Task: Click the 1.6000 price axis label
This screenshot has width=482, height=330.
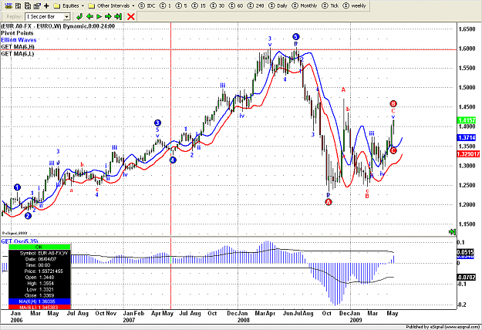Action: click(467, 49)
